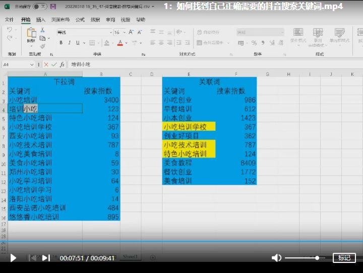Apply bold formatting with B icon
Image resolution: width=363 pixels, height=273 pixels.
click(61, 43)
